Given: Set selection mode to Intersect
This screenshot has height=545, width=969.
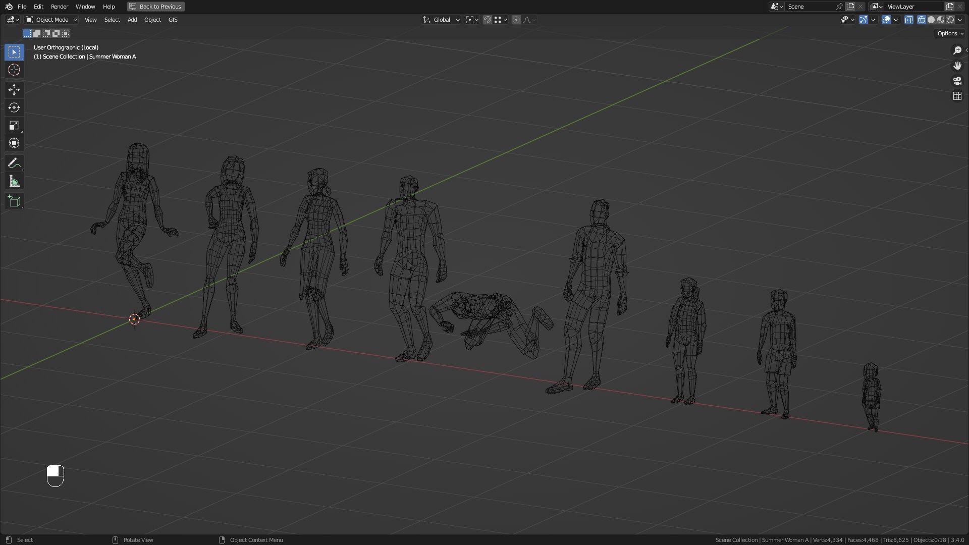Looking at the screenshot, I should [x=66, y=33].
